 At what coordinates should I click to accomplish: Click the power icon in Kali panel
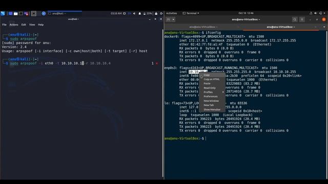tap(161, 14)
